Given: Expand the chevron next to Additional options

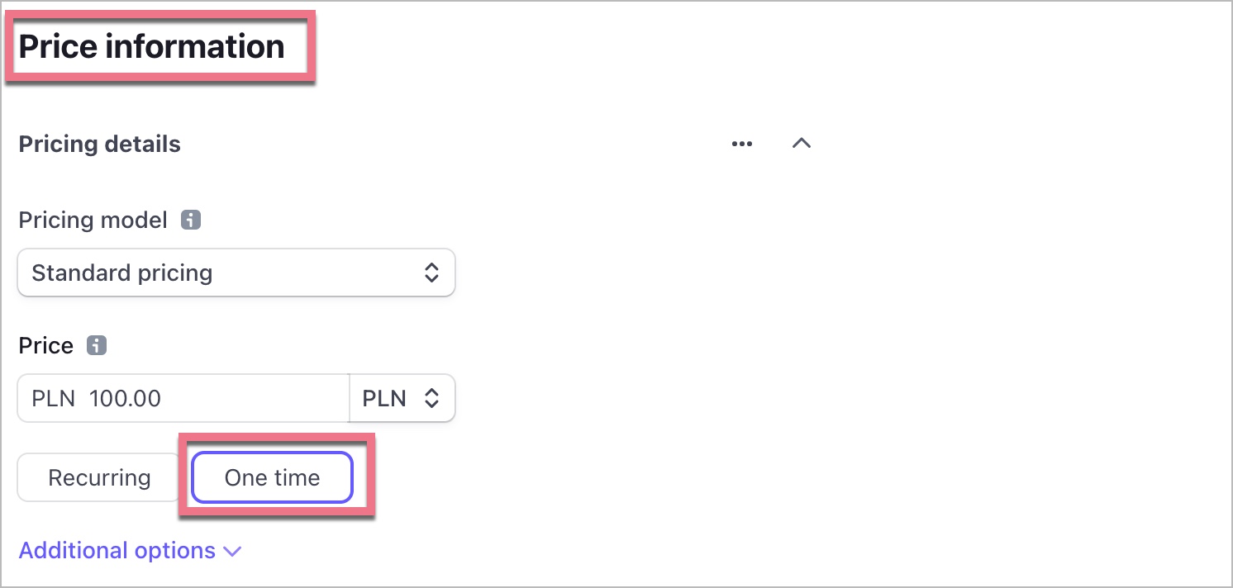Looking at the screenshot, I should tap(233, 552).
